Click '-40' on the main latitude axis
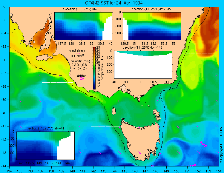This screenshot has height=173, width=224. pos(3,113)
